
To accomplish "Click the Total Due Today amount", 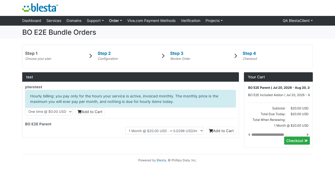I will pyautogui.click(x=300, y=114).
